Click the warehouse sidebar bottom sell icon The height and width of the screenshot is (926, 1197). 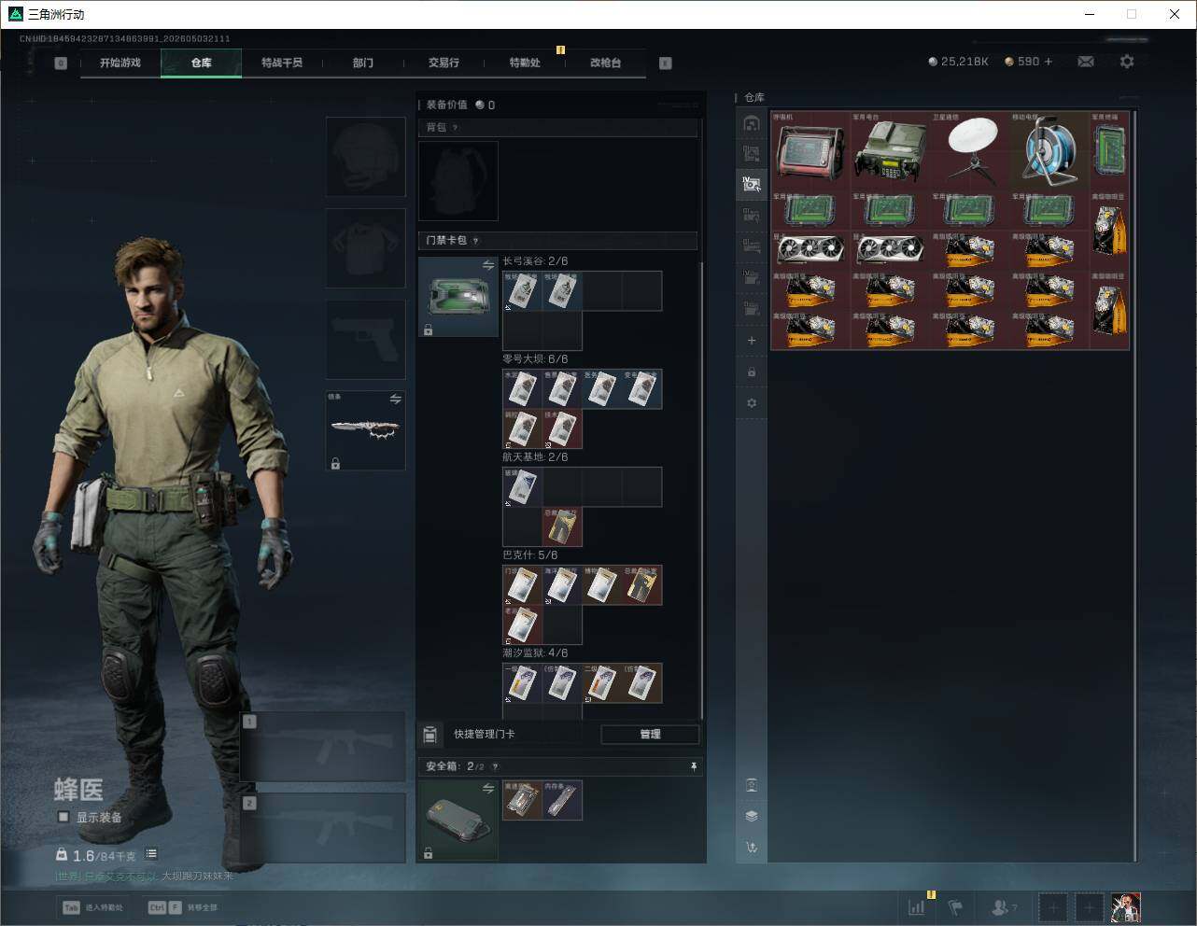pyautogui.click(x=752, y=848)
